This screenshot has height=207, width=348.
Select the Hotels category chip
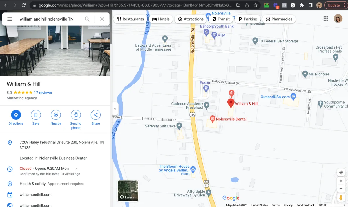click(161, 19)
